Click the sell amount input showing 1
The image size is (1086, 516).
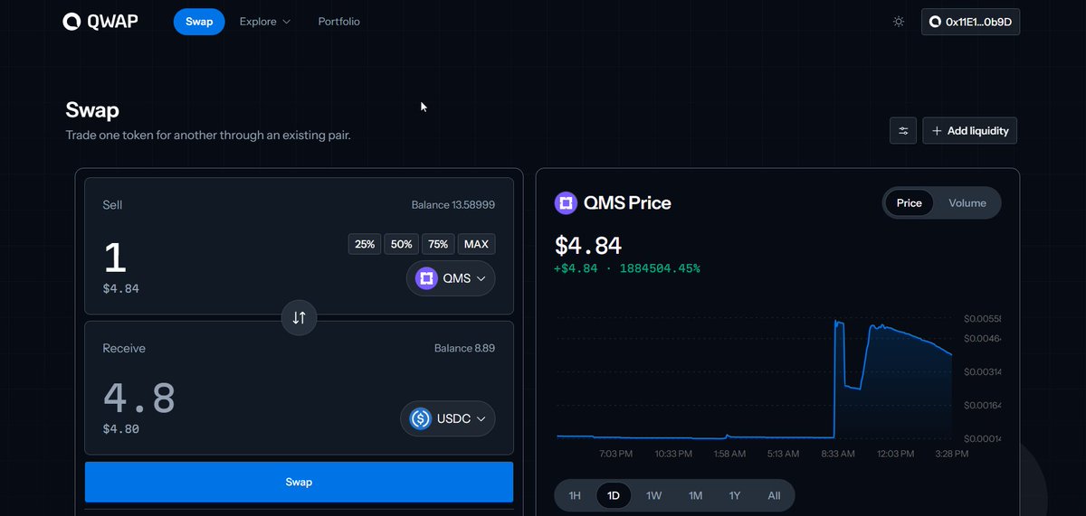tap(116, 259)
